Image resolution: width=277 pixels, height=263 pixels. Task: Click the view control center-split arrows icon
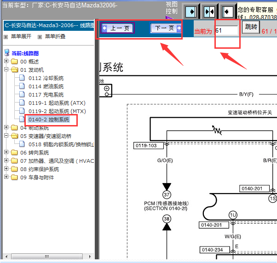(209, 11)
